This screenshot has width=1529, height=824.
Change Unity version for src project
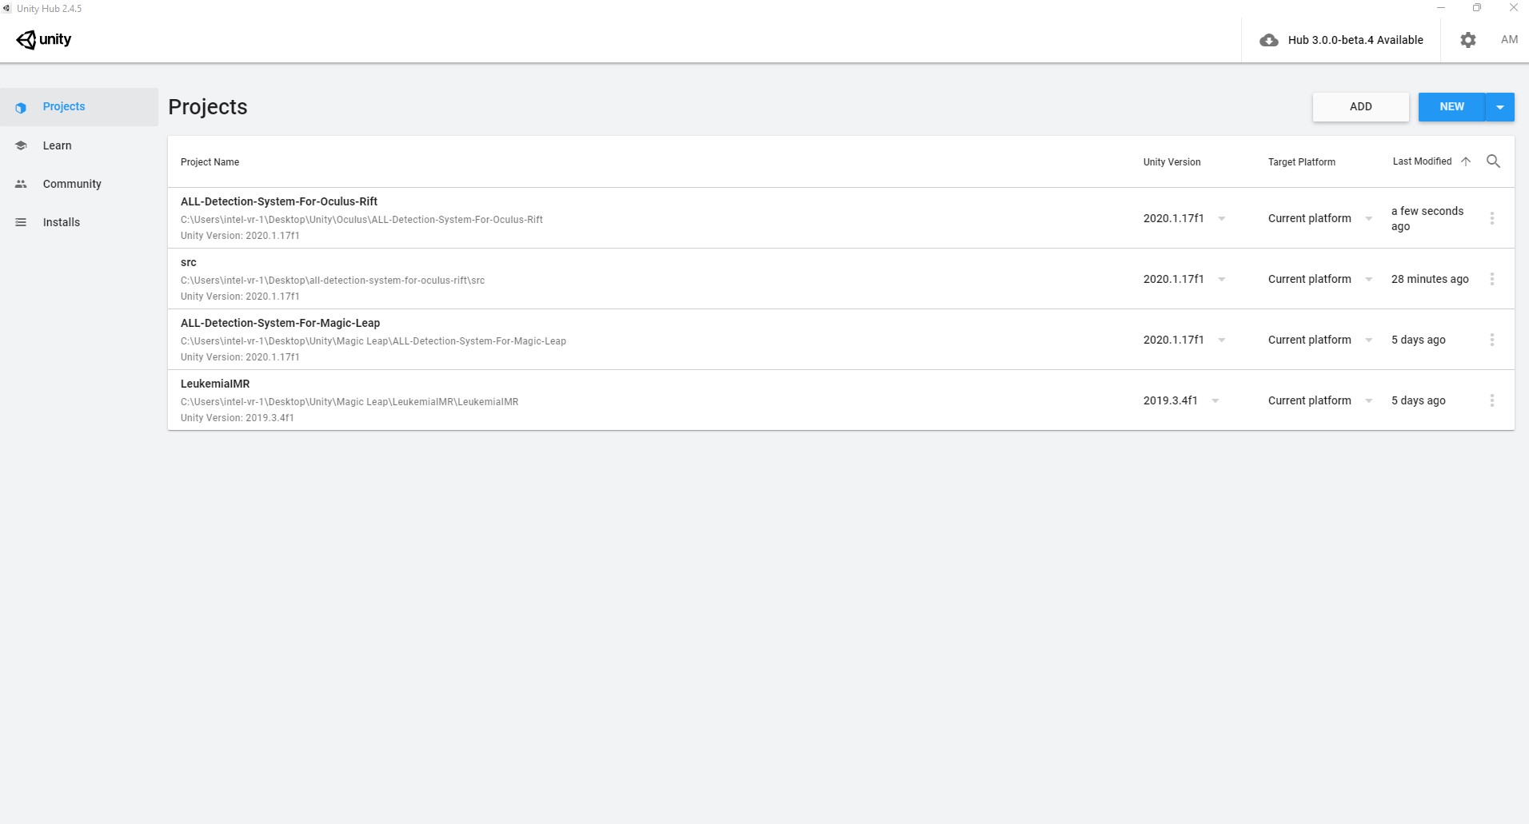click(x=1184, y=279)
